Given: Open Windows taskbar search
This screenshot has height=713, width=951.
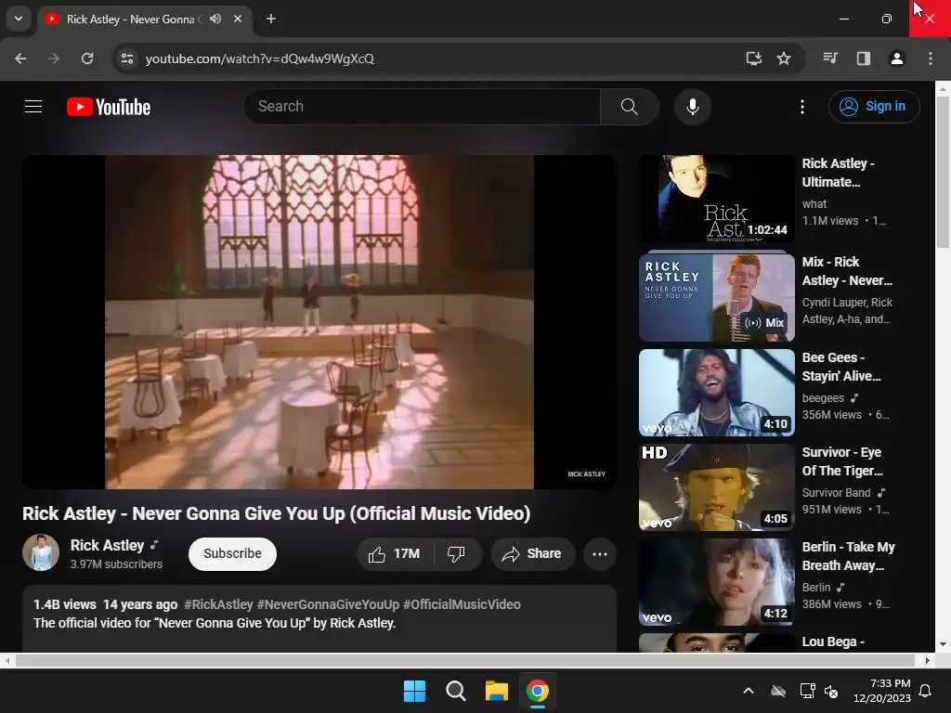Looking at the screenshot, I should [x=455, y=691].
